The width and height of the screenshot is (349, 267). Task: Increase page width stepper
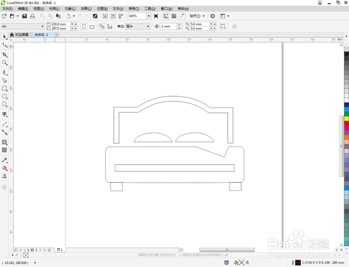pos(76,24)
